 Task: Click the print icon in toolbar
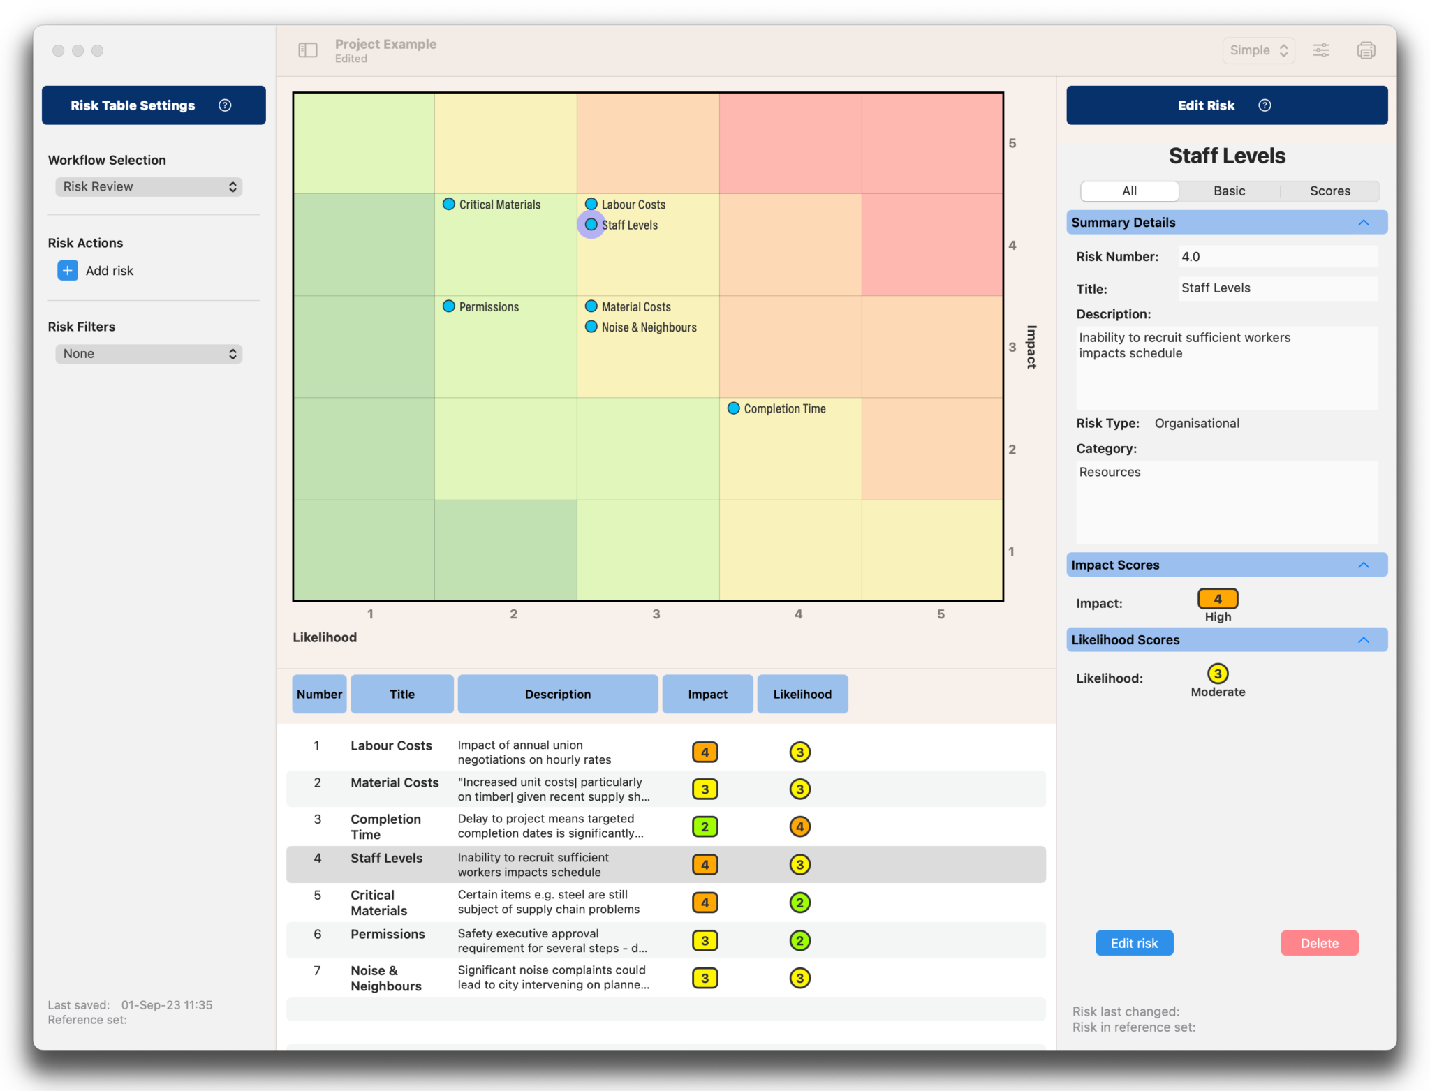1366,50
